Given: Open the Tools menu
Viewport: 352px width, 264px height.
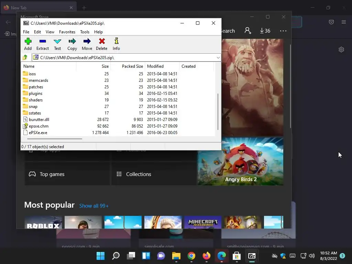Looking at the screenshot, I should pyautogui.click(x=85, y=32).
